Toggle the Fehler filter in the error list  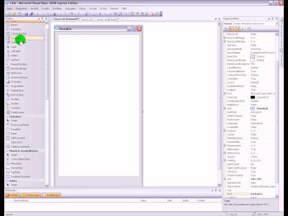click(13, 195)
